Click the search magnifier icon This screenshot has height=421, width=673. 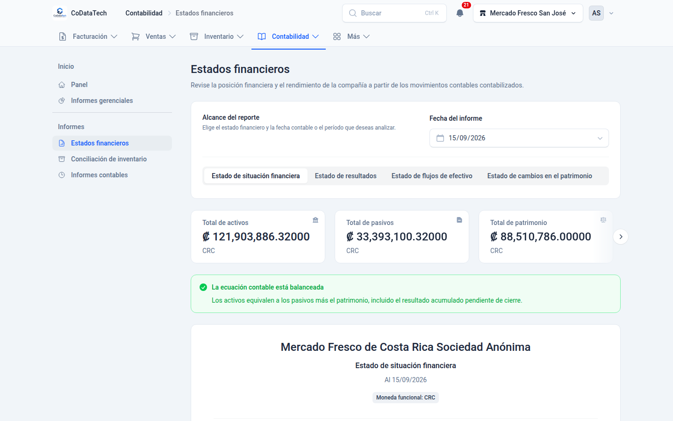pyautogui.click(x=353, y=13)
